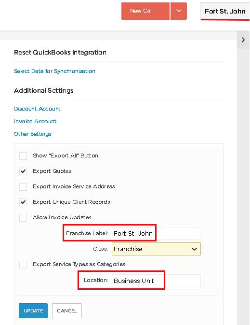This screenshot has width=250, height=325.
Task: Open the Other Settings link
Action: click(x=33, y=134)
